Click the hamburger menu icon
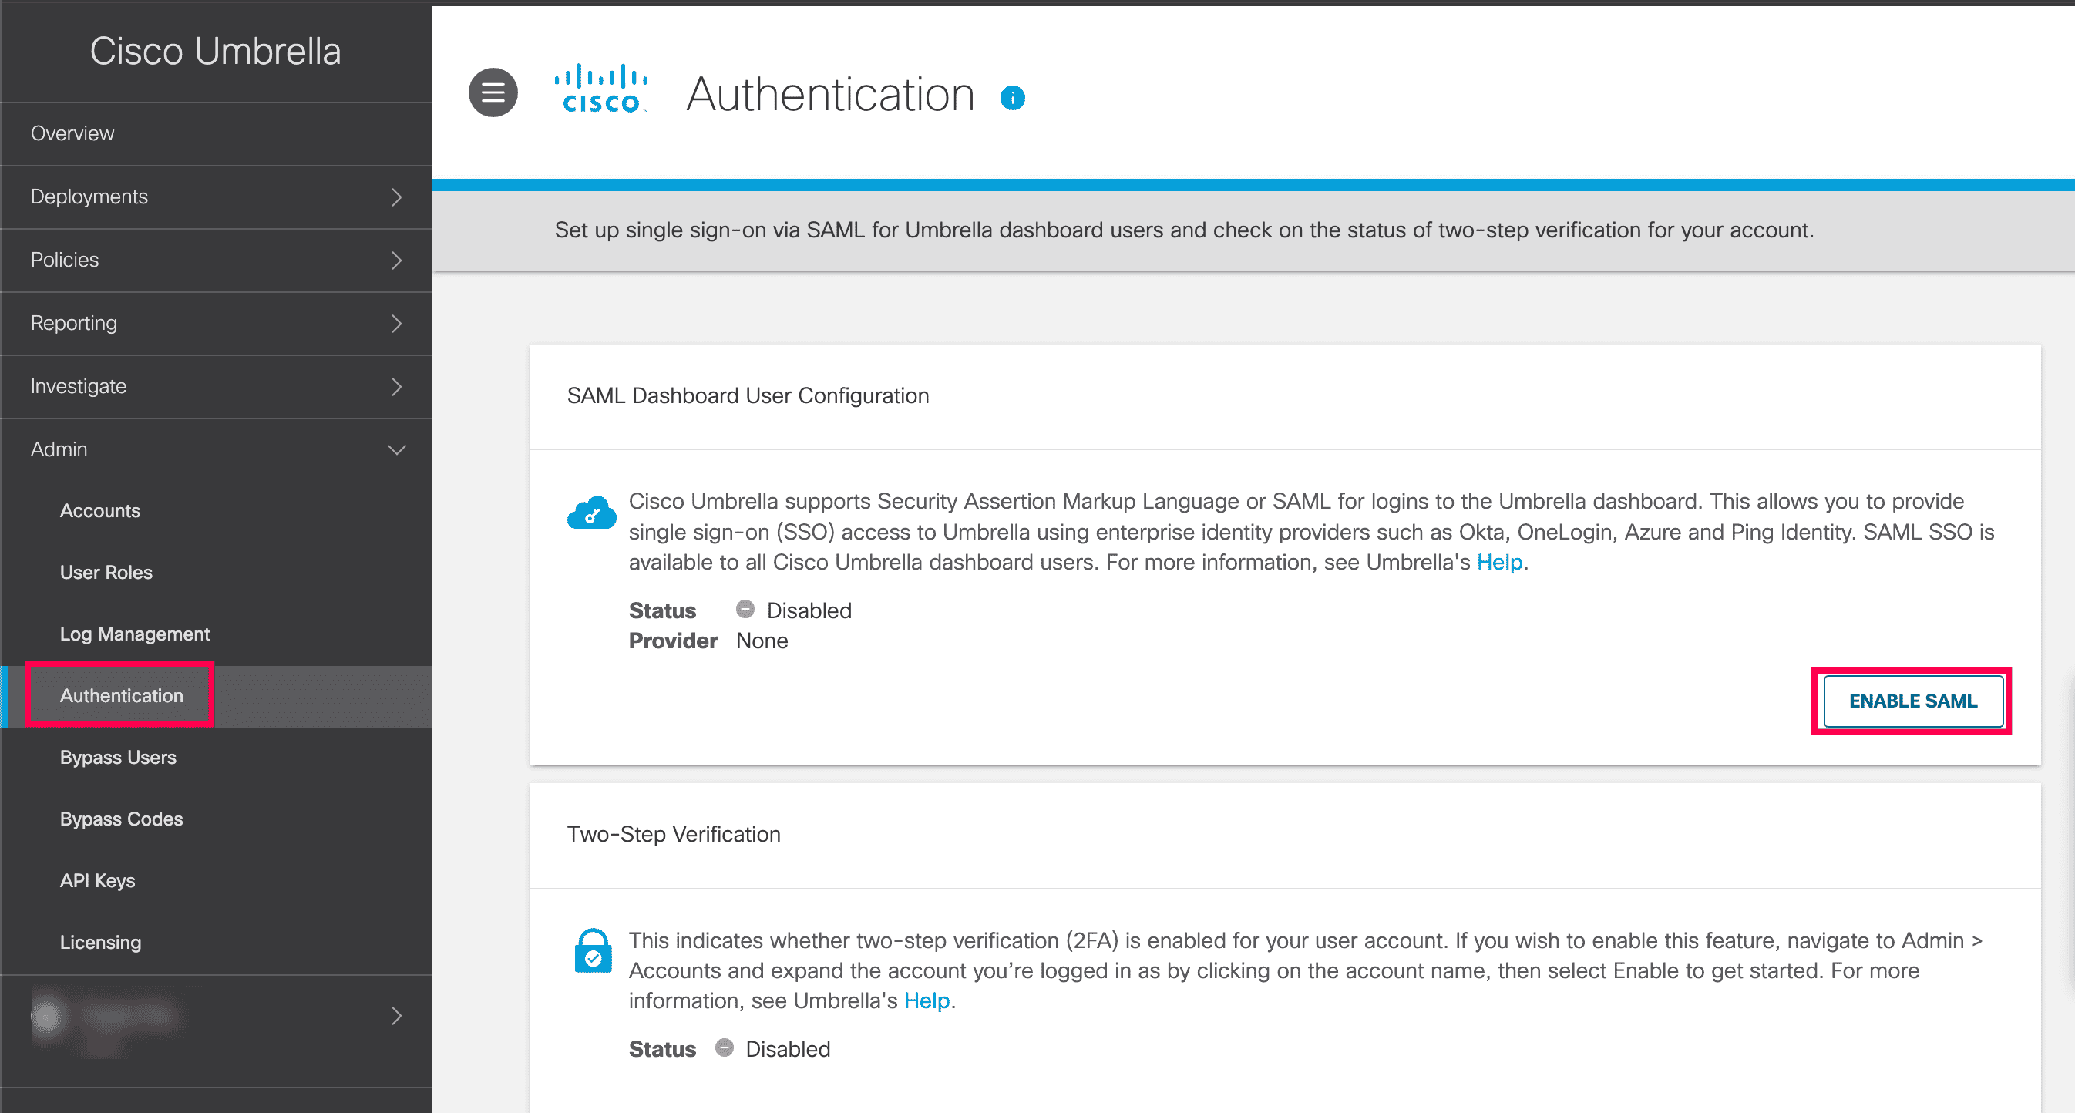Image resolution: width=2075 pixels, height=1113 pixels. coord(493,92)
